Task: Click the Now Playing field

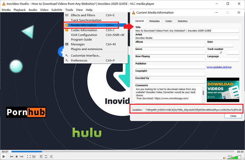Action: [170, 60]
